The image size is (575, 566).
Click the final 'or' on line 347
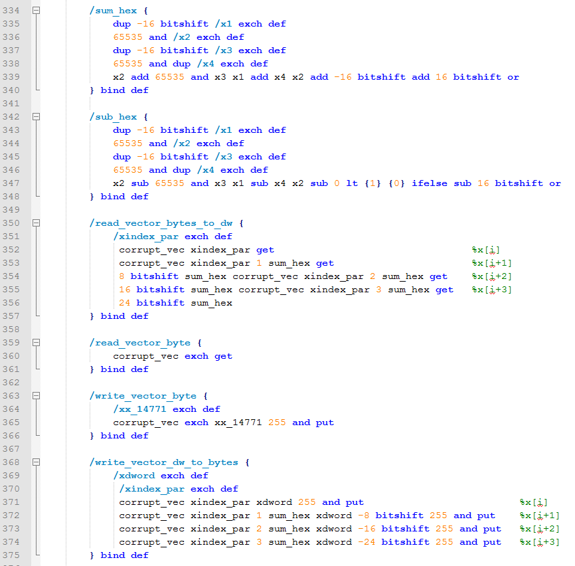click(x=555, y=183)
